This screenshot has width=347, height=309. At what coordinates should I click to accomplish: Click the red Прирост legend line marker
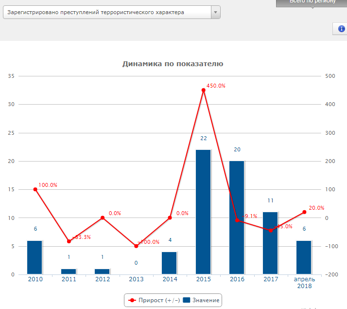click(x=132, y=300)
